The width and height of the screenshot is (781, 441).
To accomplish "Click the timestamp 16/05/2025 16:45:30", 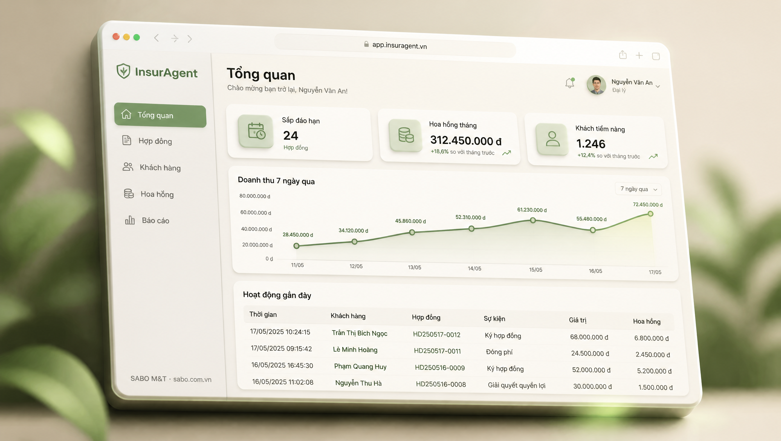I will click(x=282, y=365).
